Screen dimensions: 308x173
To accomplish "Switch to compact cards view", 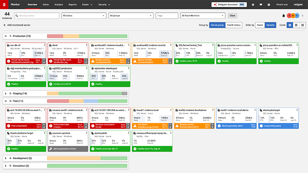I will (x=303, y=25).
